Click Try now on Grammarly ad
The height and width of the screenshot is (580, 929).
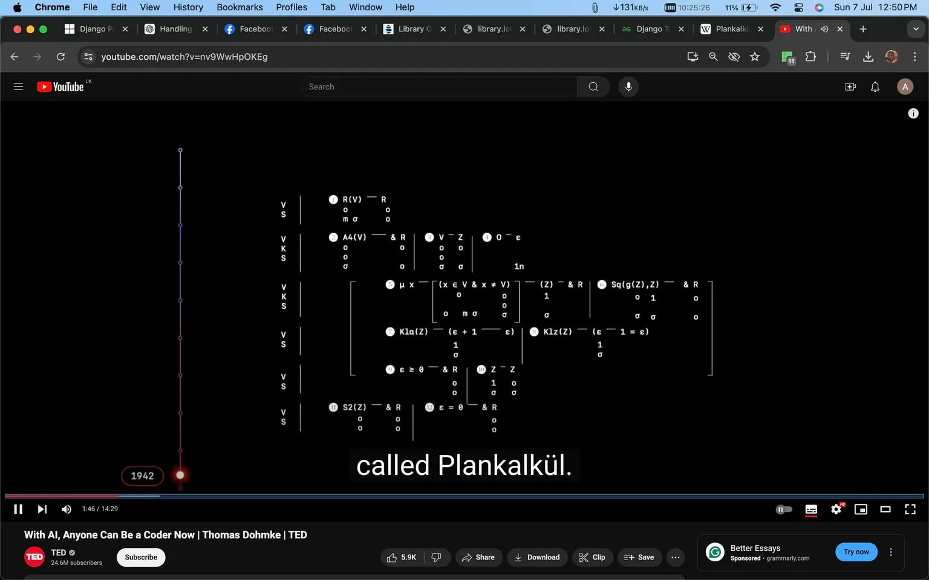pyautogui.click(x=856, y=552)
